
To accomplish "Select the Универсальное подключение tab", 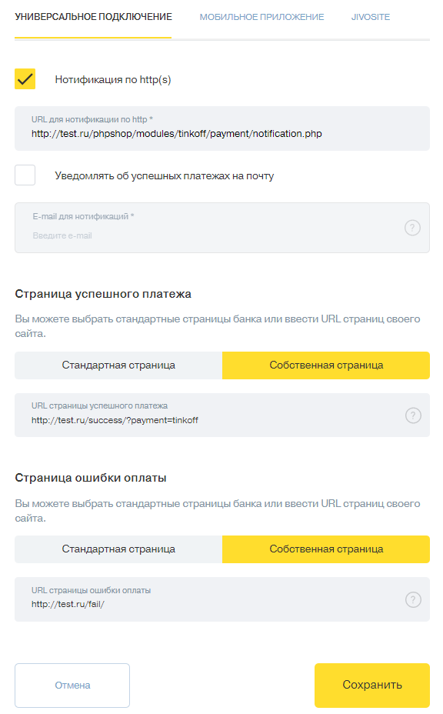I will [x=93, y=17].
